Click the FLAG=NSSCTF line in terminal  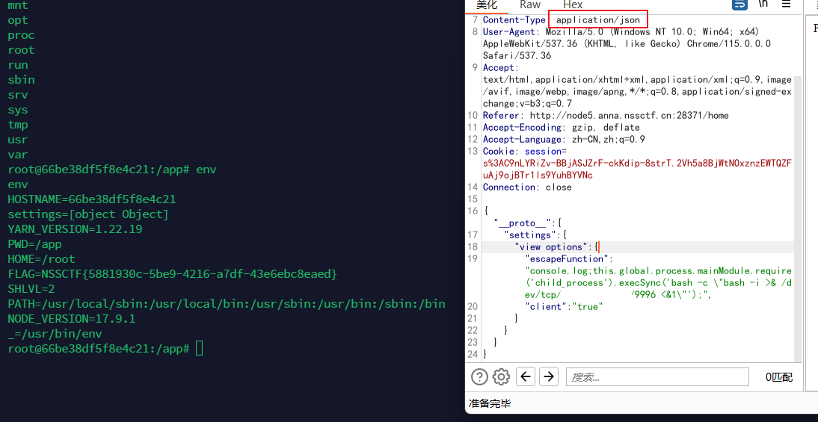pyautogui.click(x=173, y=274)
